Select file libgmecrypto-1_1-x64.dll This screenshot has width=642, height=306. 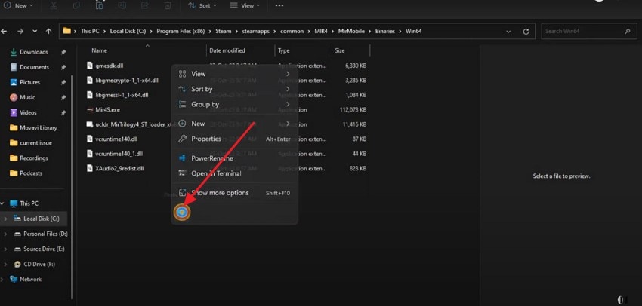tap(127, 80)
